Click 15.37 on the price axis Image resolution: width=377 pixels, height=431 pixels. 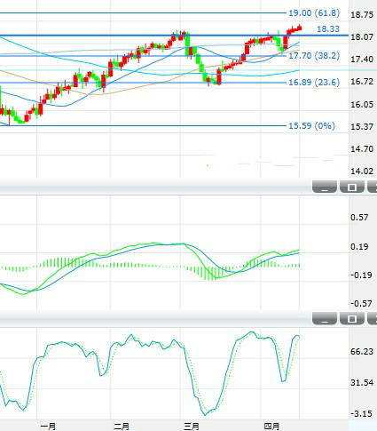(x=362, y=126)
